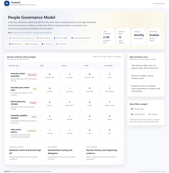Image resolution: width=169 pixels, height=173 pixels.
Task: Click the Board 'governance' cell
Action: click(70, 105)
